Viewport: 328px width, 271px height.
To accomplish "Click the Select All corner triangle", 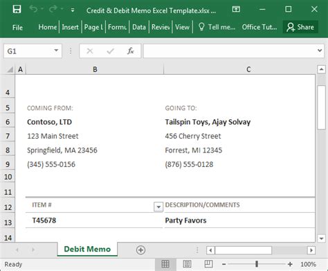I will point(10,69).
